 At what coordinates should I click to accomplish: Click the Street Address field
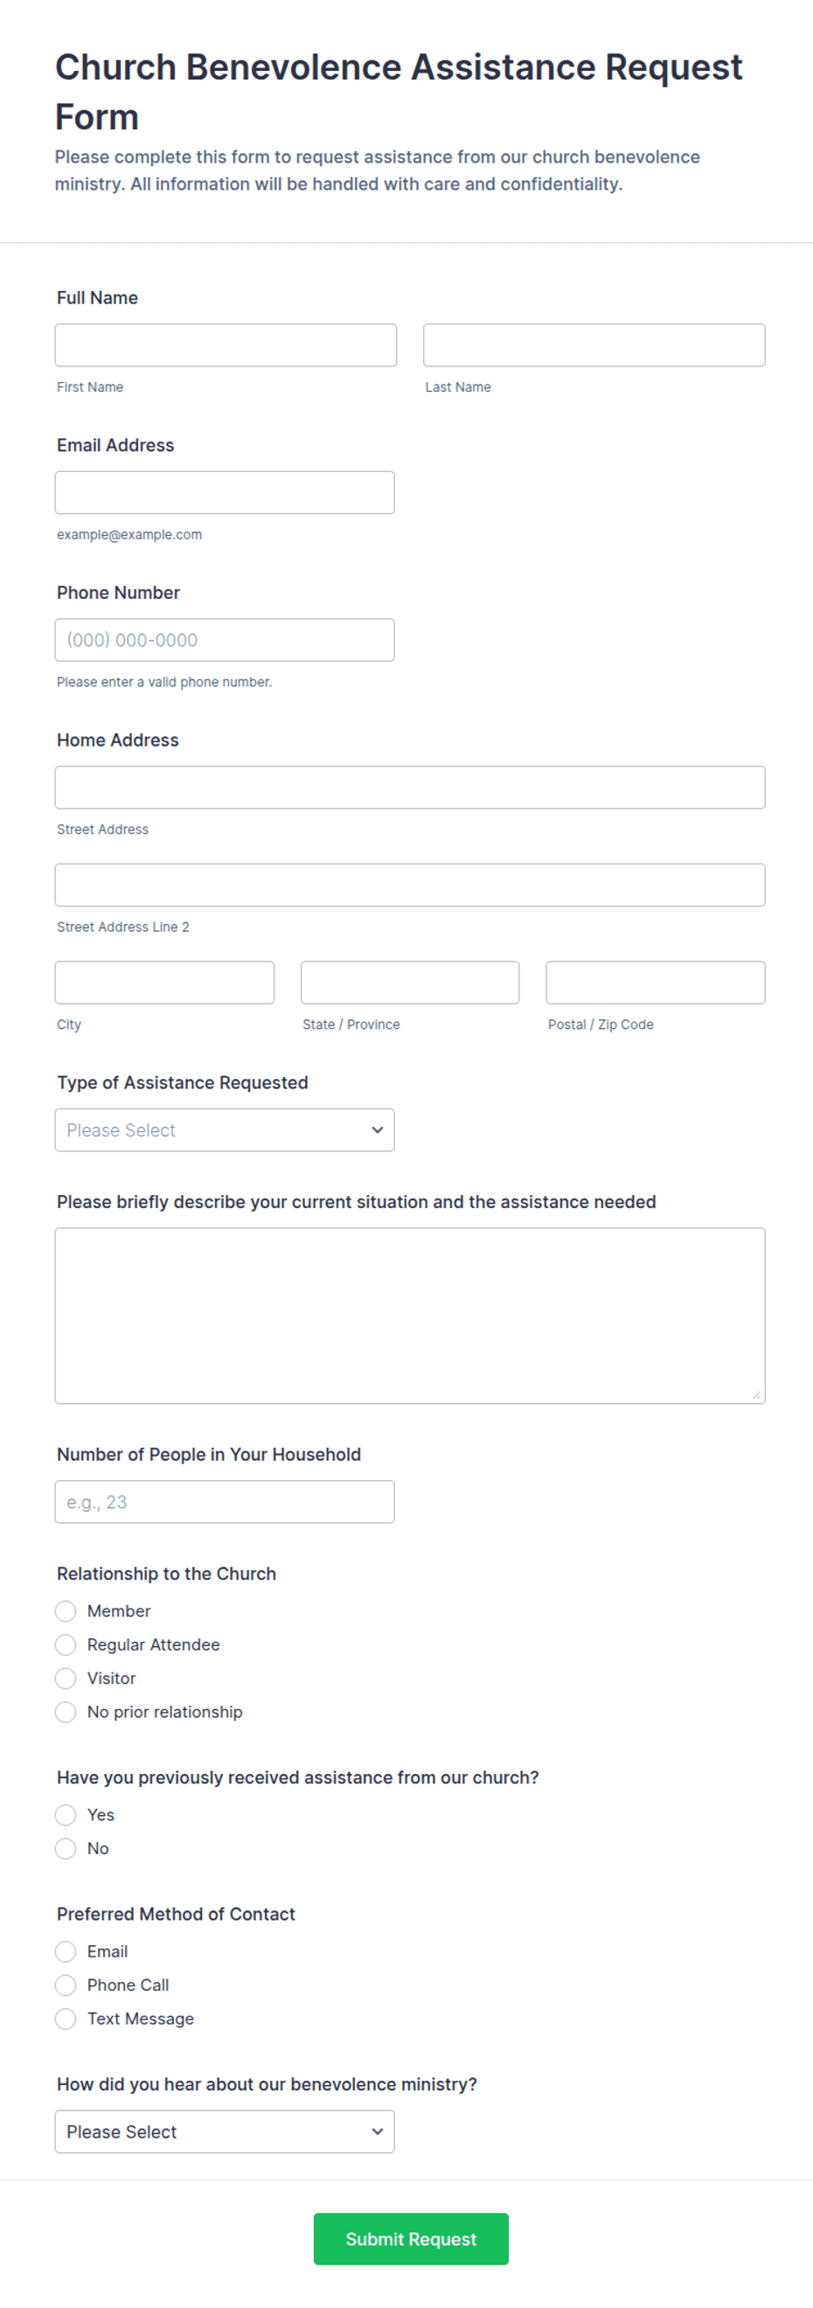410,788
